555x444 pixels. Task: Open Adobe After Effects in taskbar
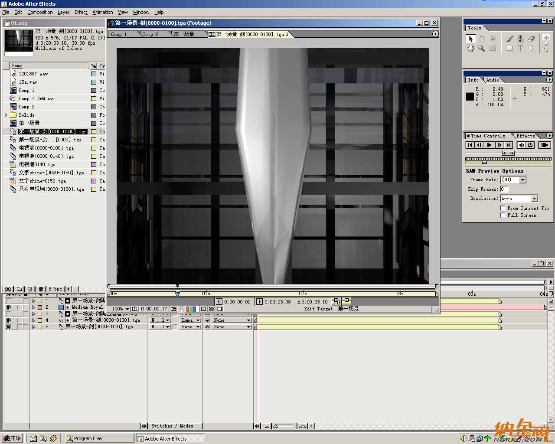170,439
